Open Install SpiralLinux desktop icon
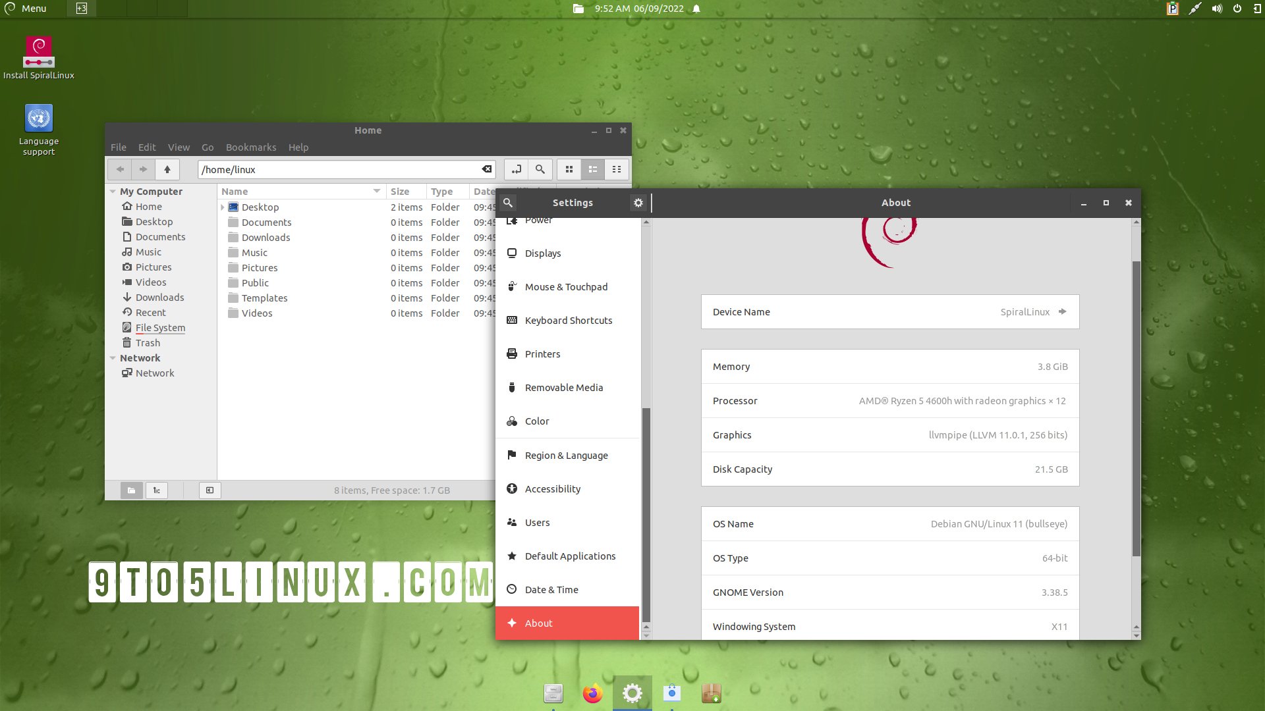The width and height of the screenshot is (1265, 711). (x=39, y=58)
